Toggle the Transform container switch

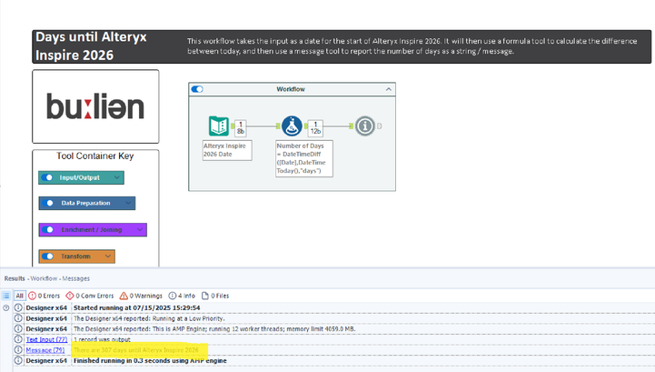coord(47,256)
